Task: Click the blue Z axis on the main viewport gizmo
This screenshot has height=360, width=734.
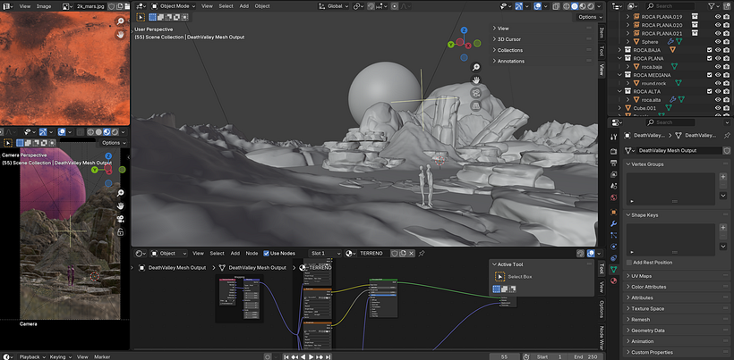Action: (x=464, y=30)
